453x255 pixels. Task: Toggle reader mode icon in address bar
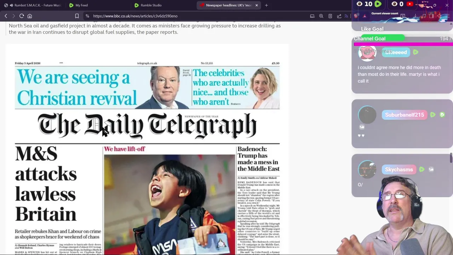(330, 16)
